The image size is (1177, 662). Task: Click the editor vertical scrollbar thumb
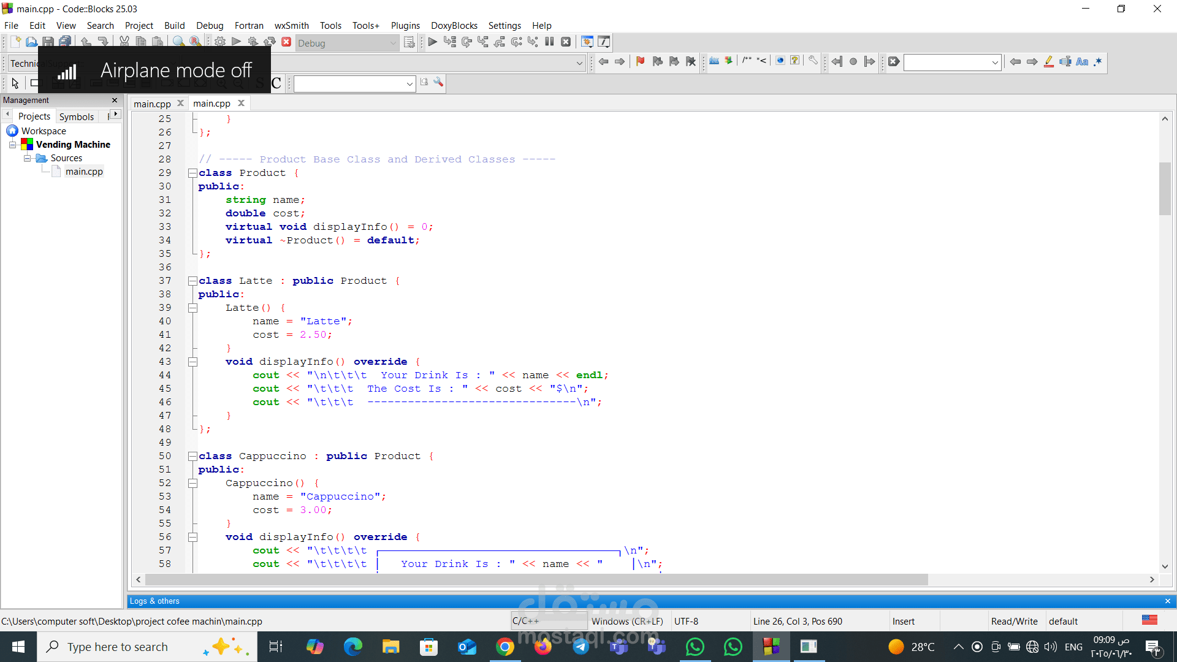1165,189
